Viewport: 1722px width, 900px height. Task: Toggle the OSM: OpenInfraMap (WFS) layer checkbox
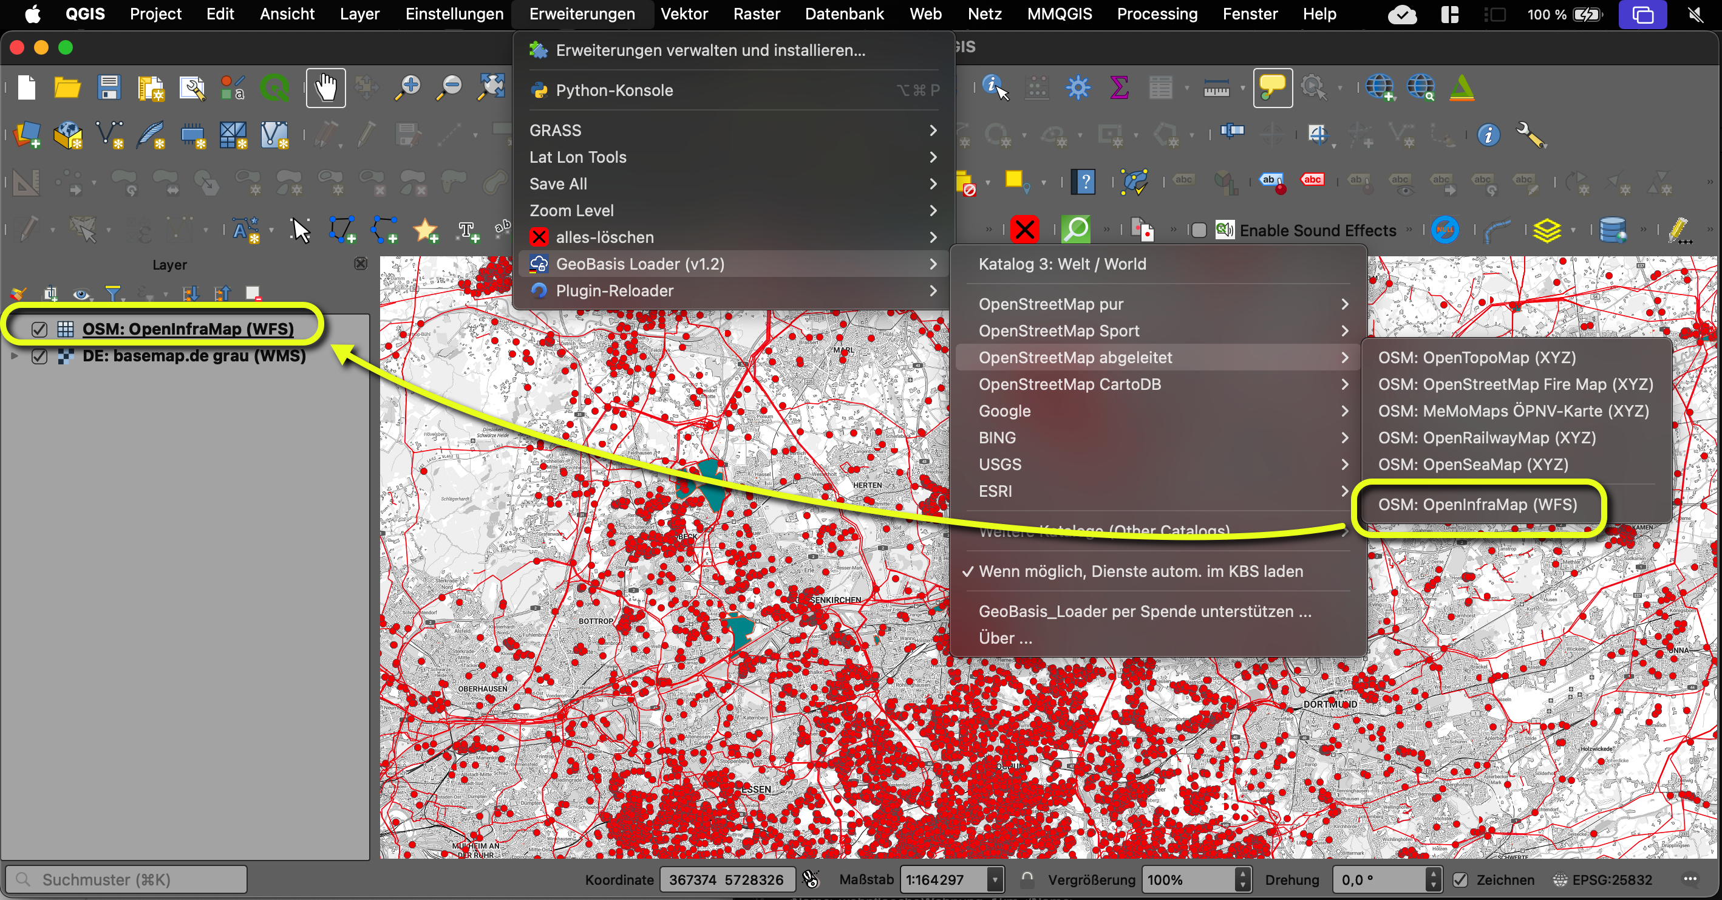[39, 329]
